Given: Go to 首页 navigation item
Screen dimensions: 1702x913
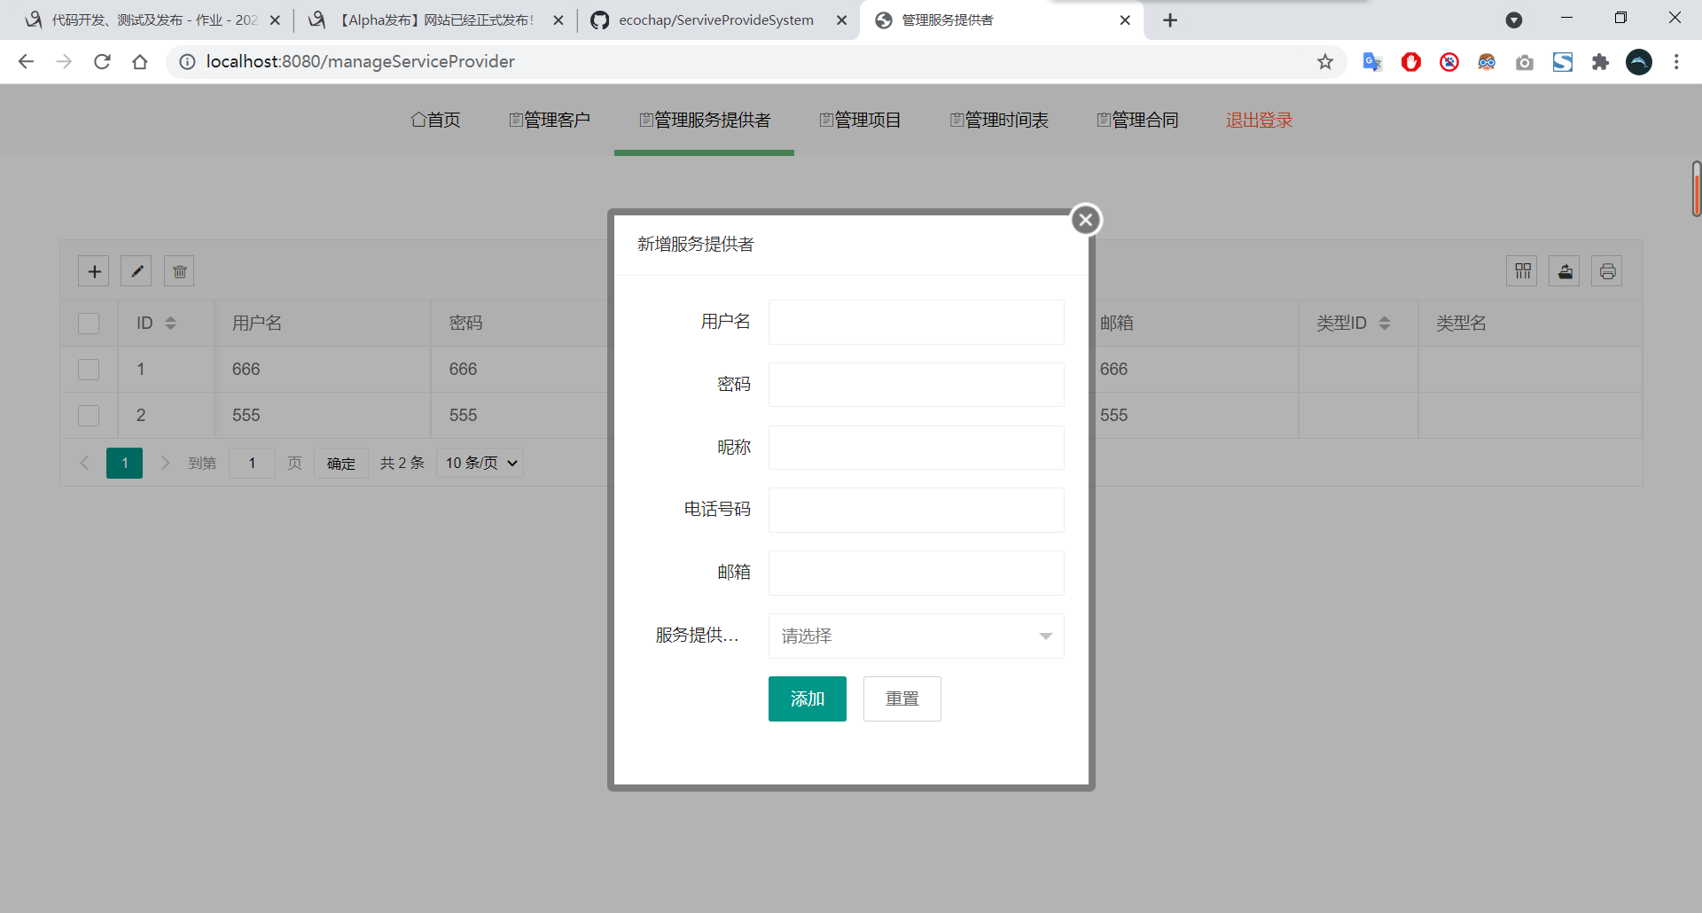Looking at the screenshot, I should pos(435,120).
